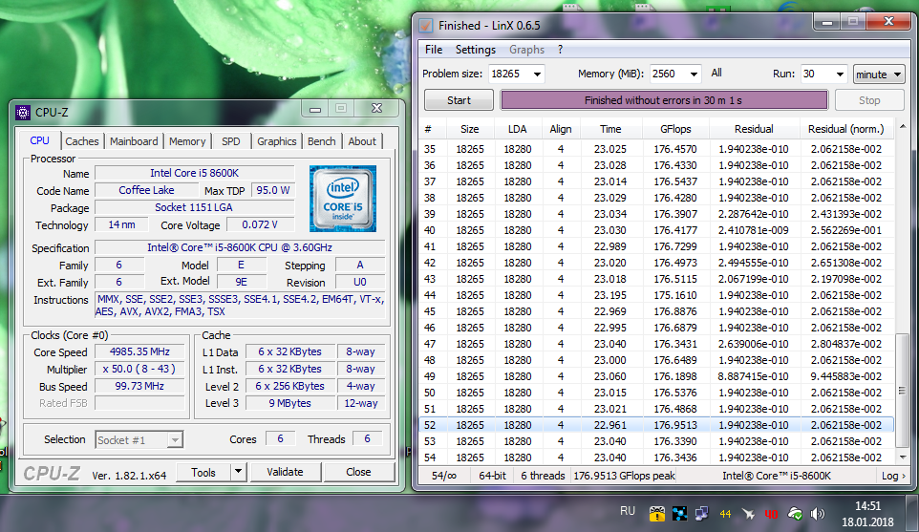919x532 pixels.
Task: Click the Core Voltage value 0.072 V
Action: coord(260,224)
